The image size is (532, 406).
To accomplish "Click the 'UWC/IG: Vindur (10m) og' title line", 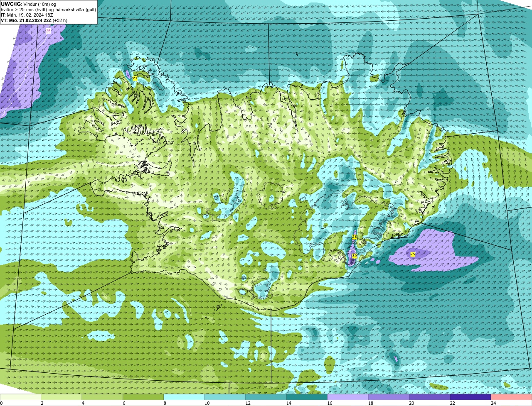I will 28,4.
